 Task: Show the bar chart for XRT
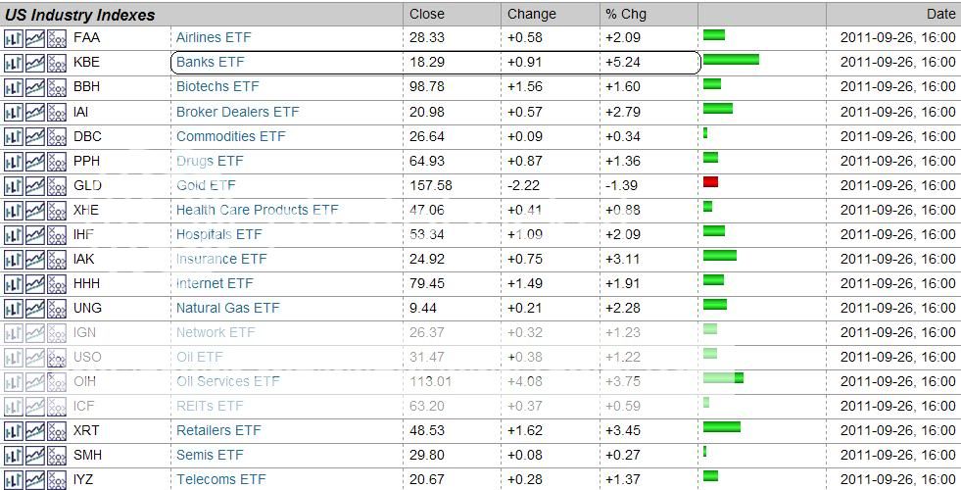tap(14, 430)
